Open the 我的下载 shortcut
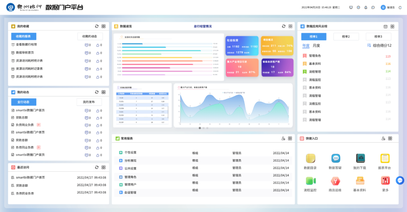 pos(360,162)
